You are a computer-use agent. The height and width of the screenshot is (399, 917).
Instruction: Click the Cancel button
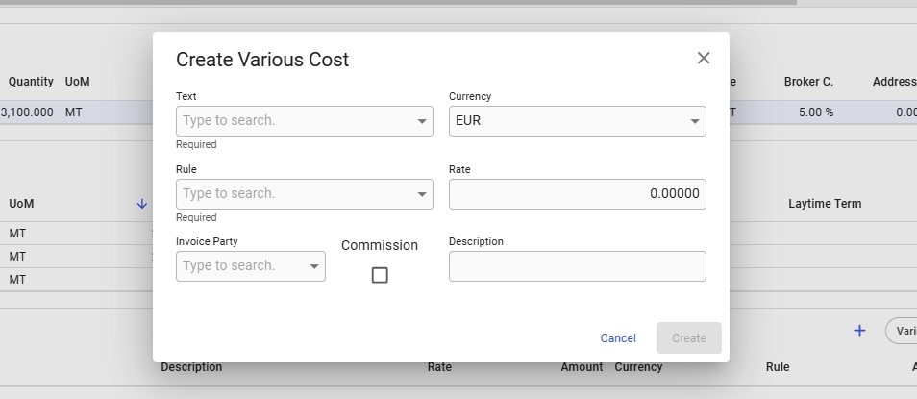[618, 338]
